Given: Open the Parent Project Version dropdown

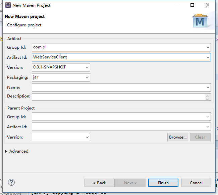Looking at the screenshot, I should tap(87, 137).
